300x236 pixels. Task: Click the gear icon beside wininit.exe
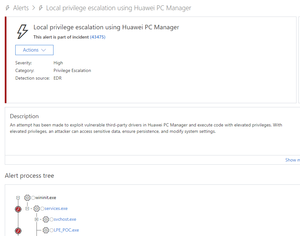(x=27, y=197)
